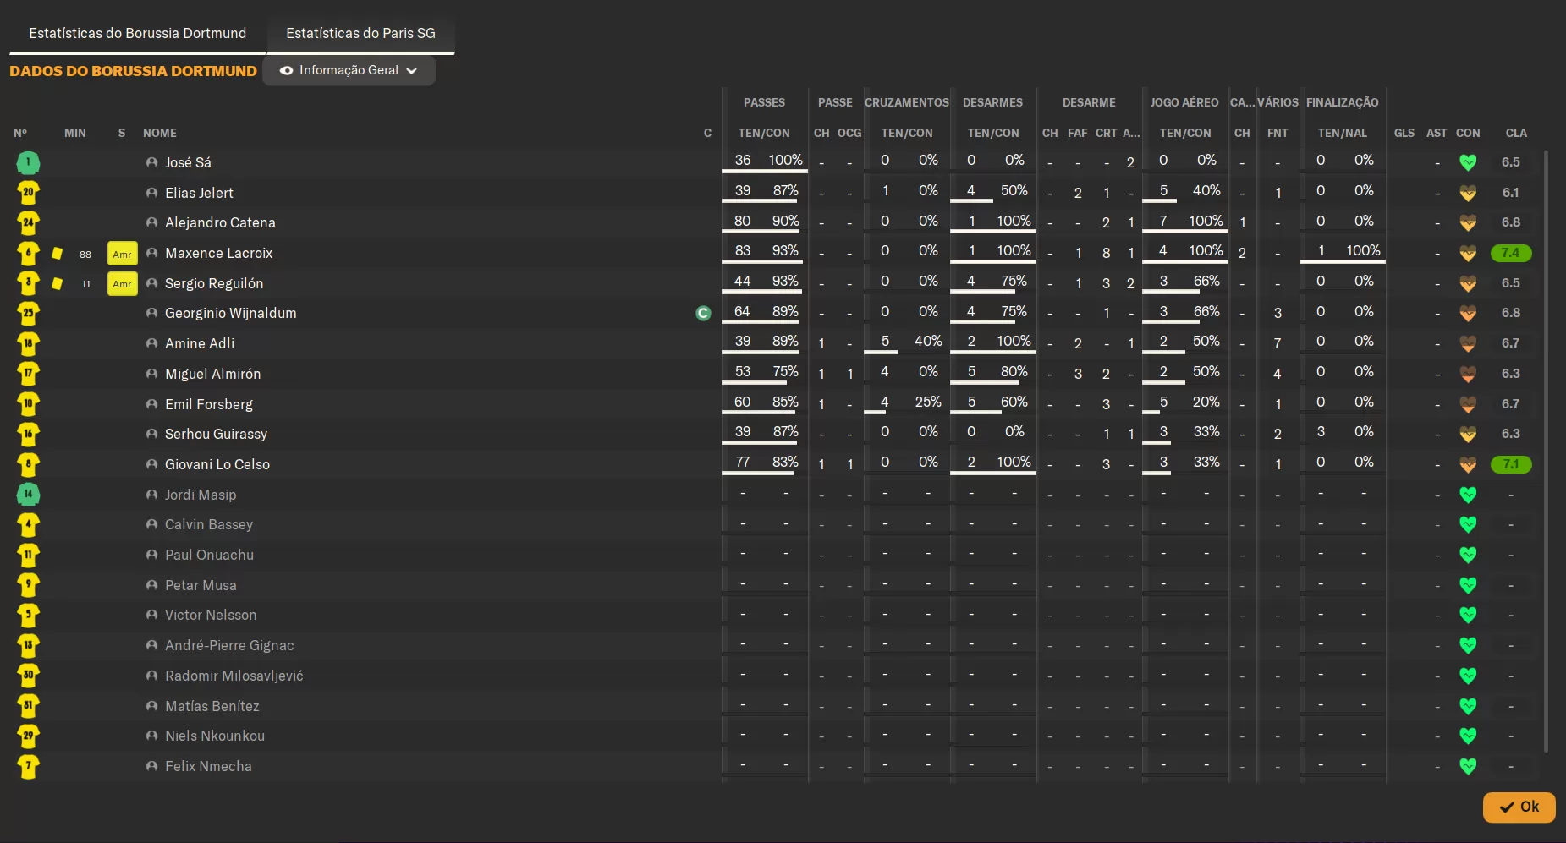Screen dimensions: 1566x843
Task: Click the vertical scrollbar of the table
Action: click(1546, 452)
